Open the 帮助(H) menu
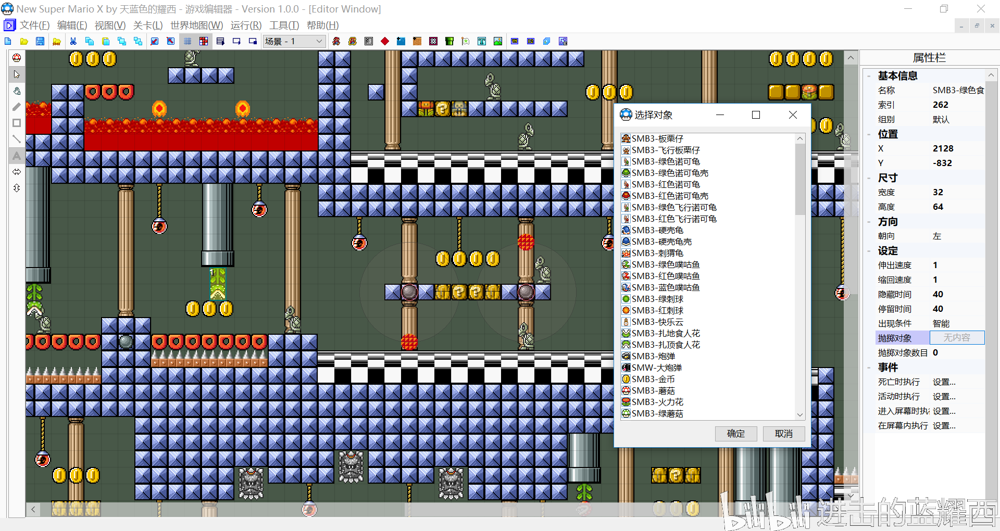1000x531 pixels. pos(322,25)
